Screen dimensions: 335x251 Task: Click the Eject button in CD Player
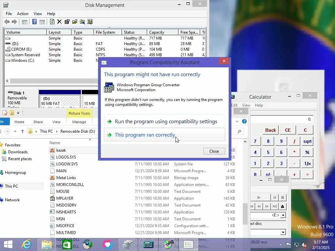[x=282, y=207]
